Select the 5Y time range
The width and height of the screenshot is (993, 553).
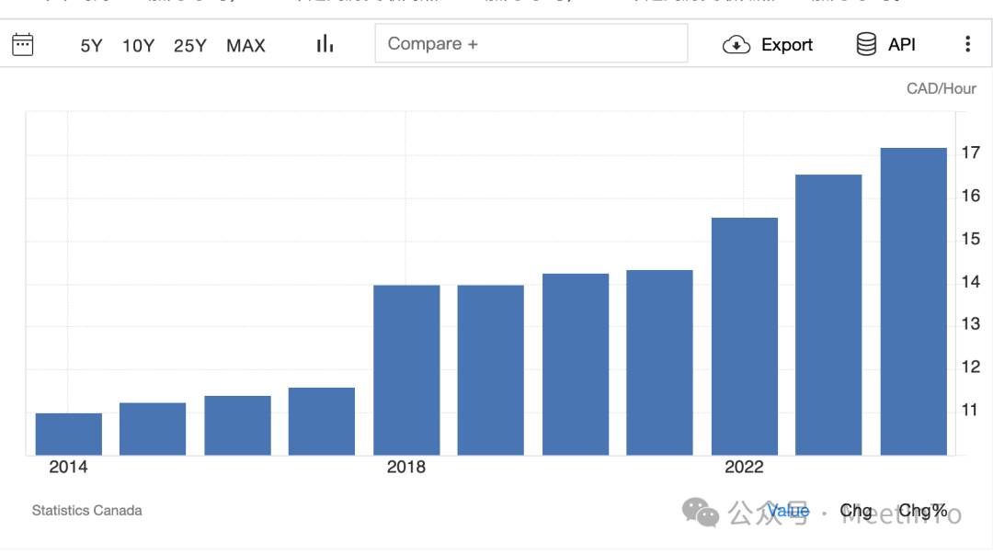91,46
